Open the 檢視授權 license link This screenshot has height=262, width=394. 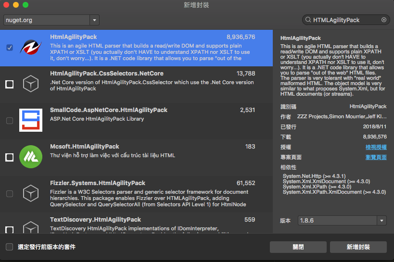pos(376,147)
